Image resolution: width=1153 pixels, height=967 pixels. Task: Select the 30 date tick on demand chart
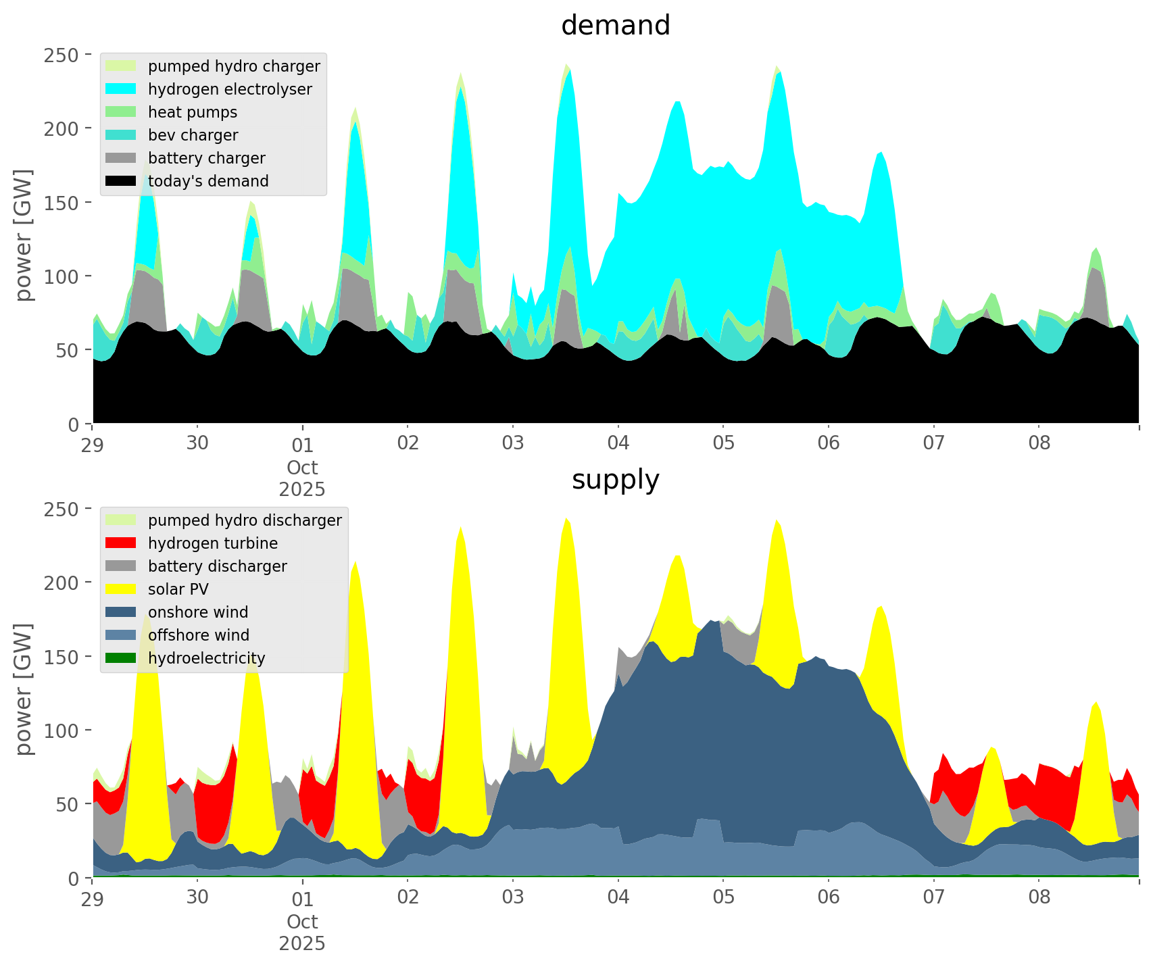197,444
